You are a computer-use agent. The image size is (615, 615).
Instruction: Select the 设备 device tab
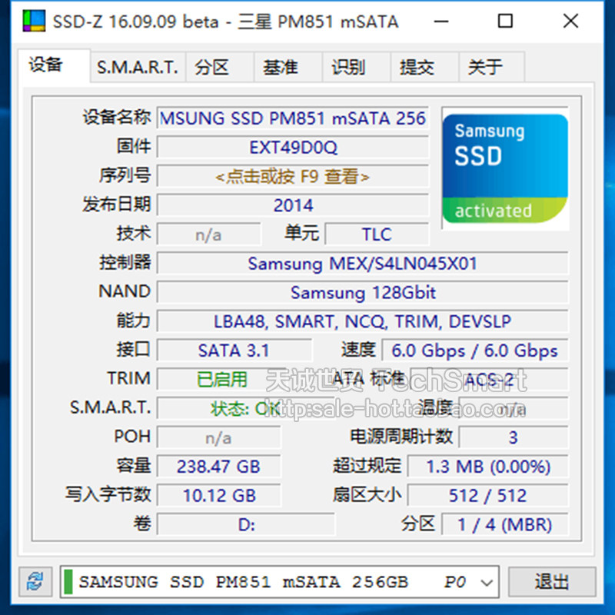coord(48,66)
